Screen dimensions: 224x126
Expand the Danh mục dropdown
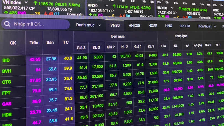tap(89, 25)
